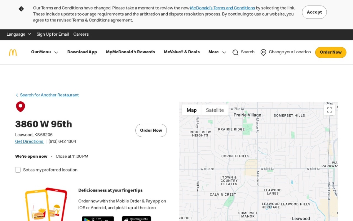Click the location pin icon in header

pos(263,52)
